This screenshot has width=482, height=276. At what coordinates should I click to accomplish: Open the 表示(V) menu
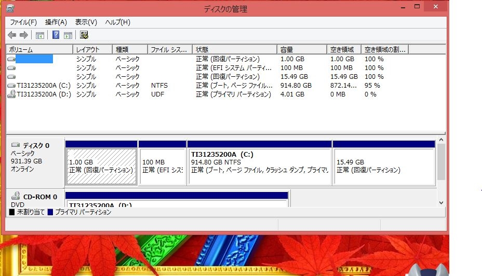86,22
